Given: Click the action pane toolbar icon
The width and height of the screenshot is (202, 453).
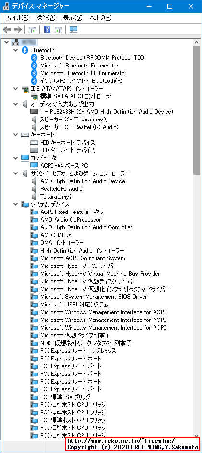Looking at the screenshot, I should [59, 29].
